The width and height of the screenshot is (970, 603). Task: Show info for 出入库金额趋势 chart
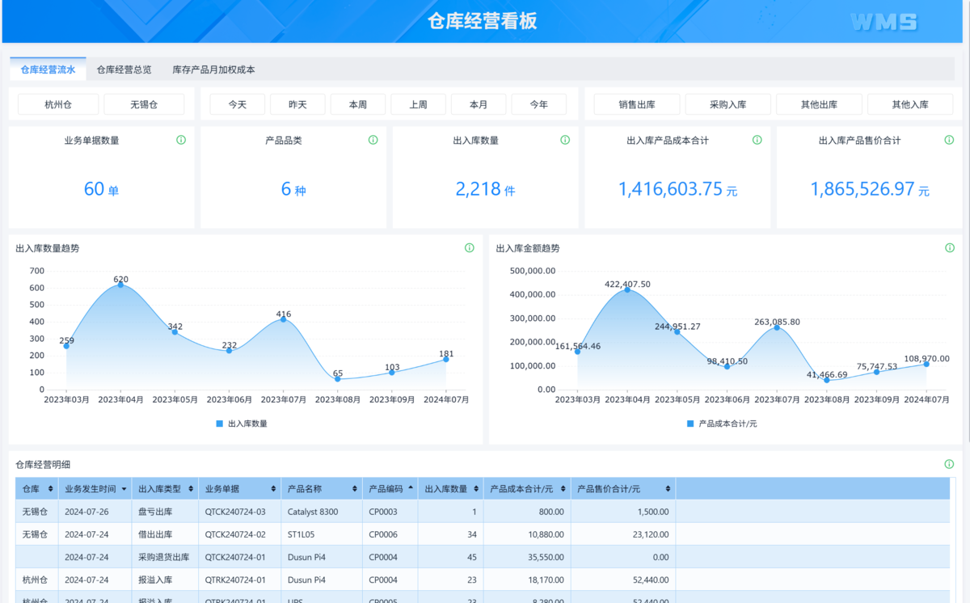(949, 248)
